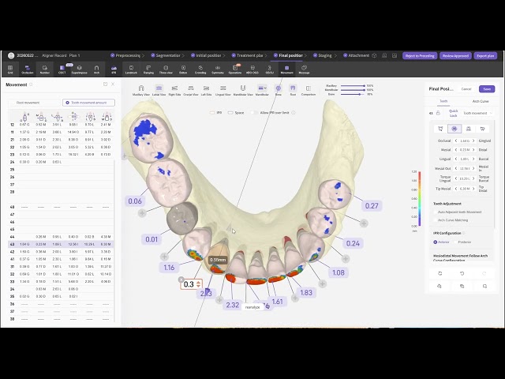The image size is (505, 379).
Task: Switch to Lingual View
Action: pyautogui.click(x=223, y=91)
